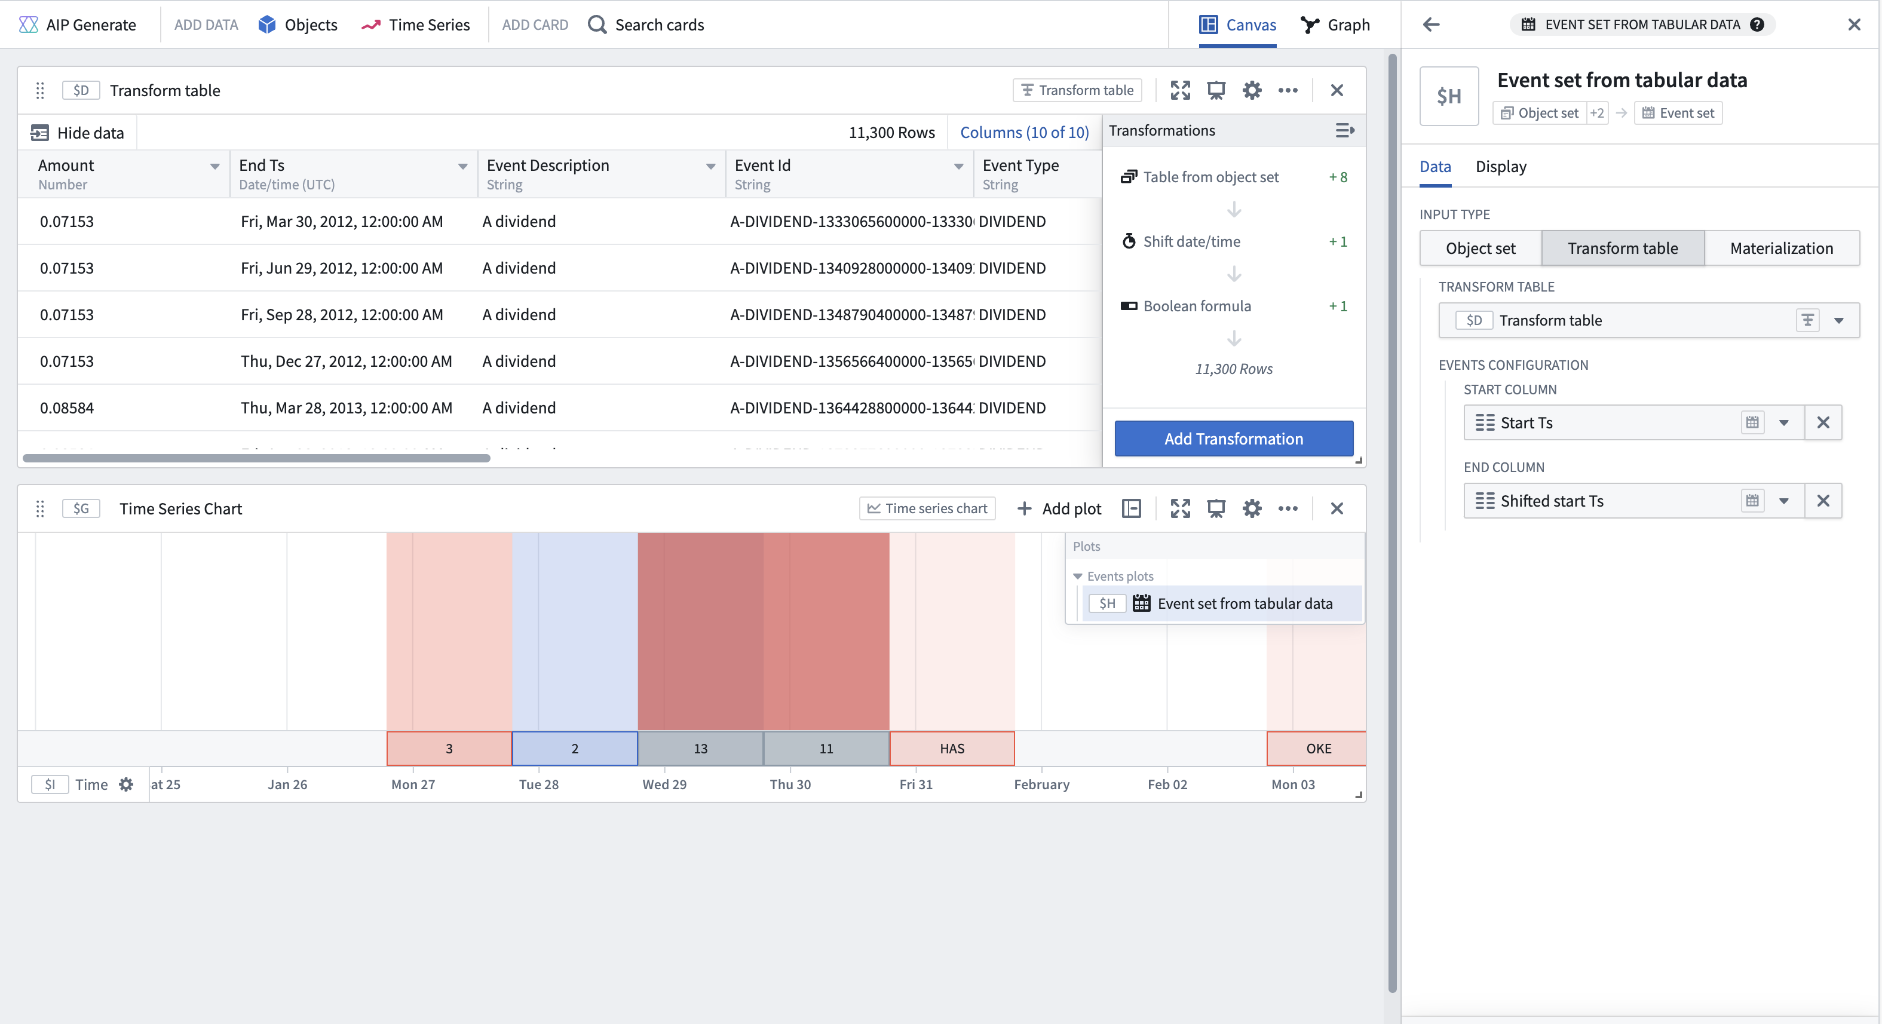Select event block labeled 13
The height and width of the screenshot is (1024, 1882).
click(701, 749)
